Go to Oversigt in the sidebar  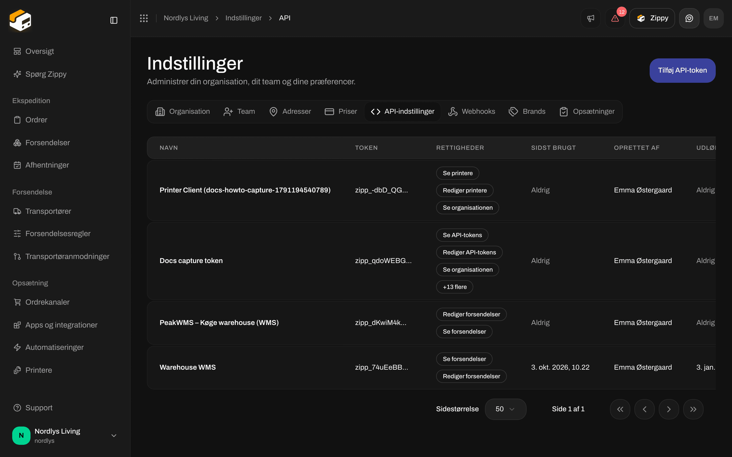click(65, 51)
